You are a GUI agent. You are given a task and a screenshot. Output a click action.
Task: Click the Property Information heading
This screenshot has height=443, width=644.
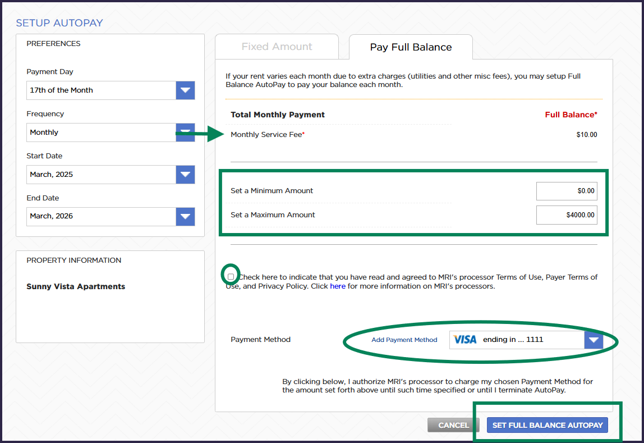[74, 260]
